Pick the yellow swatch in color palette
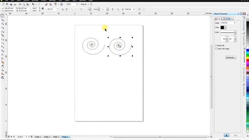 (x=247, y=58)
